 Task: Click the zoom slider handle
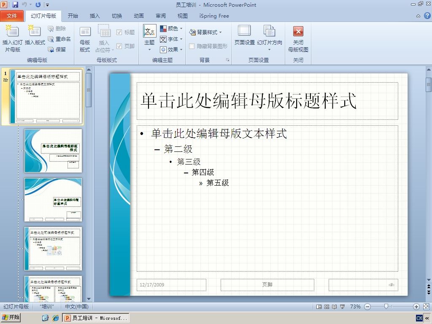[386, 306]
